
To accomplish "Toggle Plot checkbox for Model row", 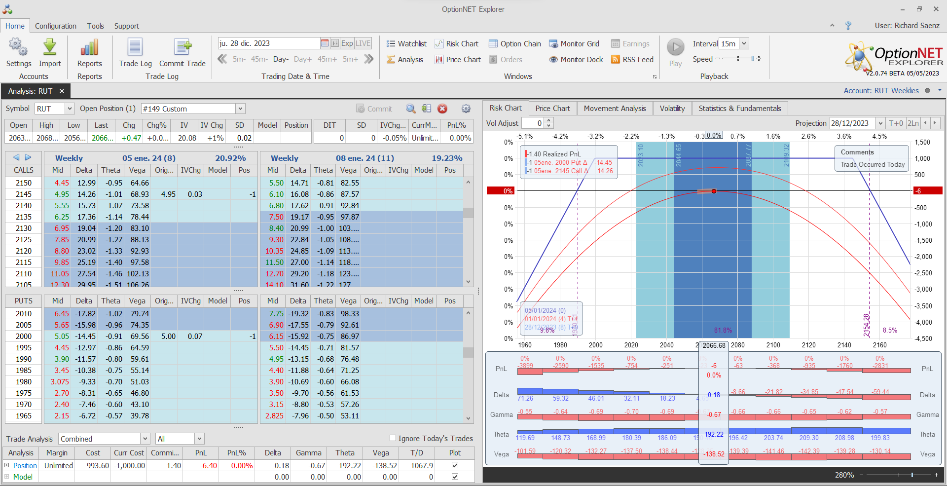I will (x=455, y=477).
